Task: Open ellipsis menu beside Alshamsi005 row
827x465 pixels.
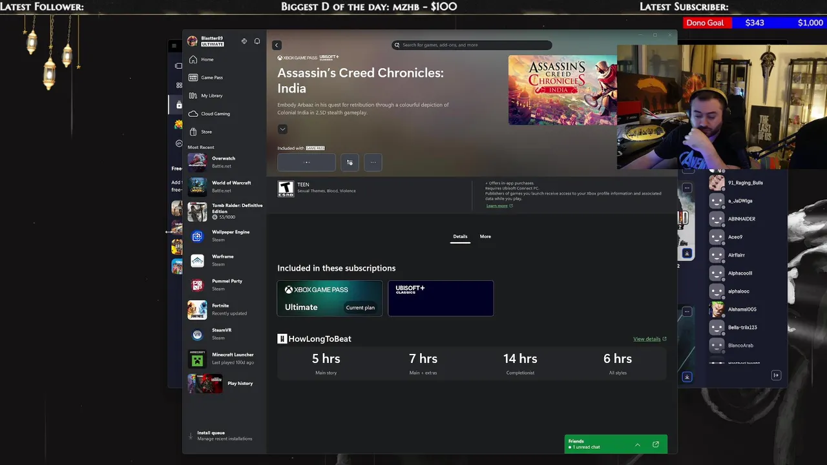Action: [x=687, y=311]
